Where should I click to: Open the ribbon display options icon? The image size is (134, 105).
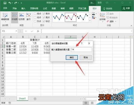coord(107,3)
